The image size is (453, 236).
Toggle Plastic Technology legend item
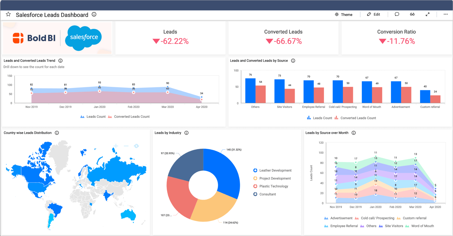[270, 186]
